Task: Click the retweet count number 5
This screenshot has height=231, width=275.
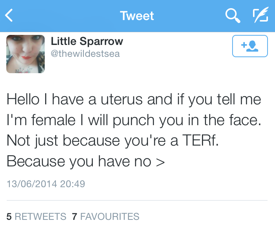Action: pyautogui.click(x=9, y=216)
